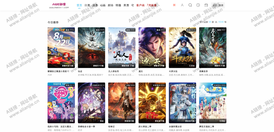
Task: Click the 日语简中/2010 tag on 圣痕炼金士
Action: (98, 85)
